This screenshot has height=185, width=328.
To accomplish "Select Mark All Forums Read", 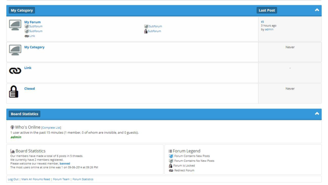I will [x=35, y=179].
